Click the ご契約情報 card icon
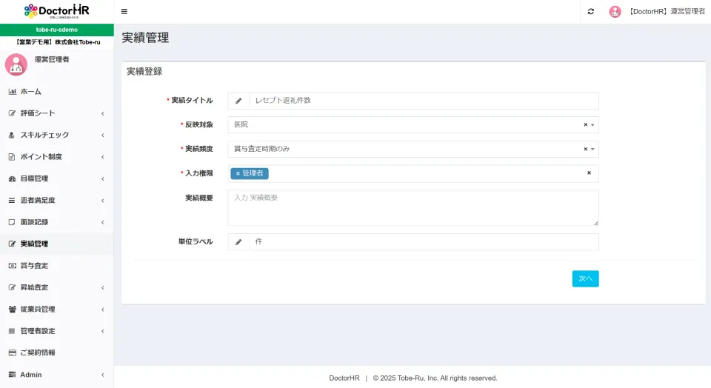The height and width of the screenshot is (388, 711). [13, 352]
